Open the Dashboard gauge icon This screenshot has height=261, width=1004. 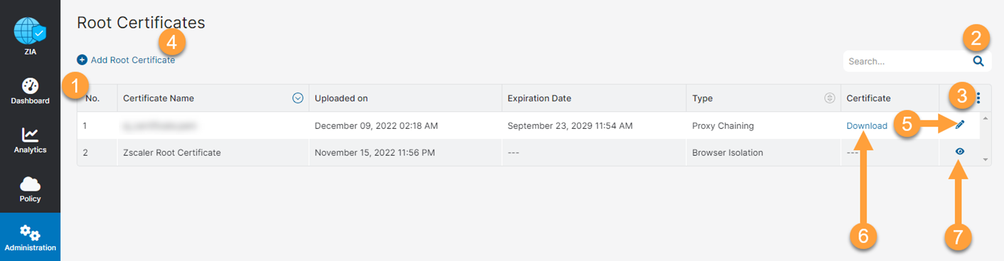[30, 86]
